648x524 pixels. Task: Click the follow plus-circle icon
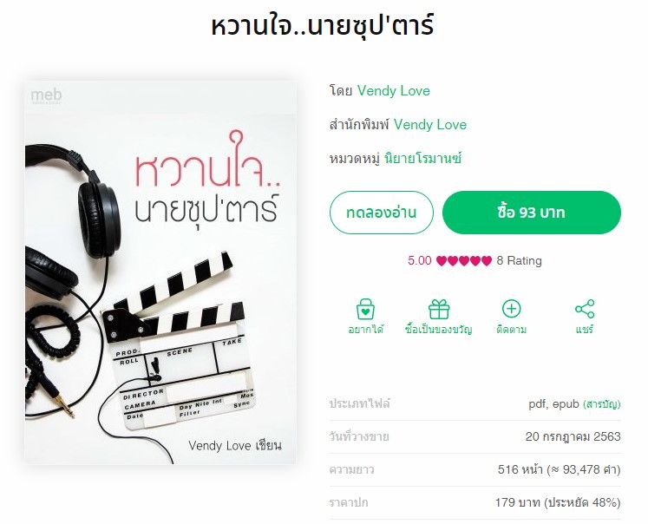[x=511, y=309]
